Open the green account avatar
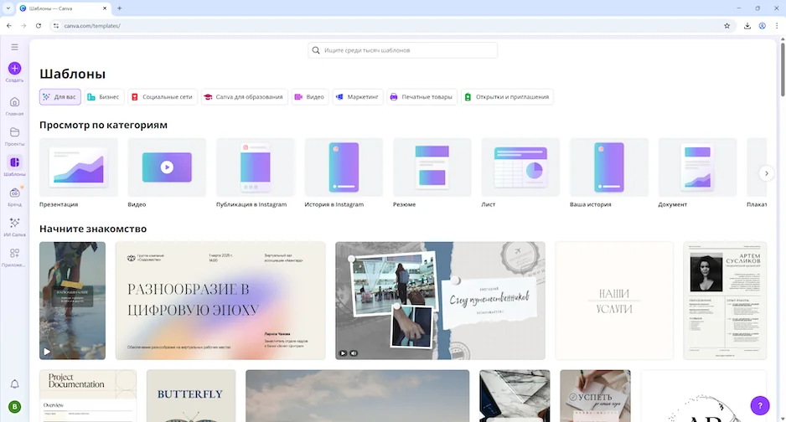786x422 pixels. tap(14, 406)
